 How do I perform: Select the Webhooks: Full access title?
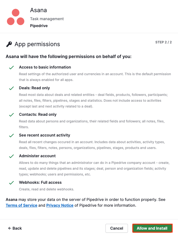pos(40,182)
